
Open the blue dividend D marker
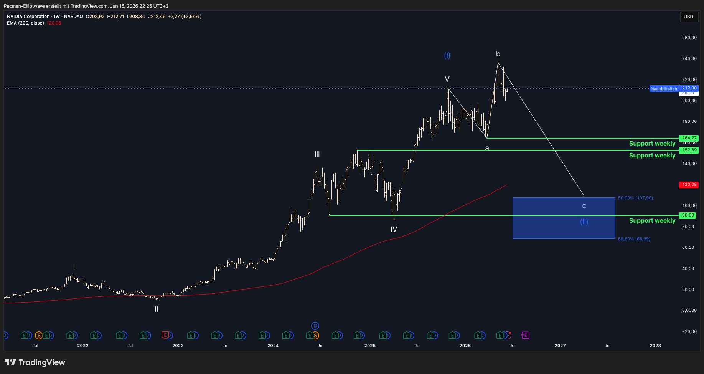coord(315,326)
